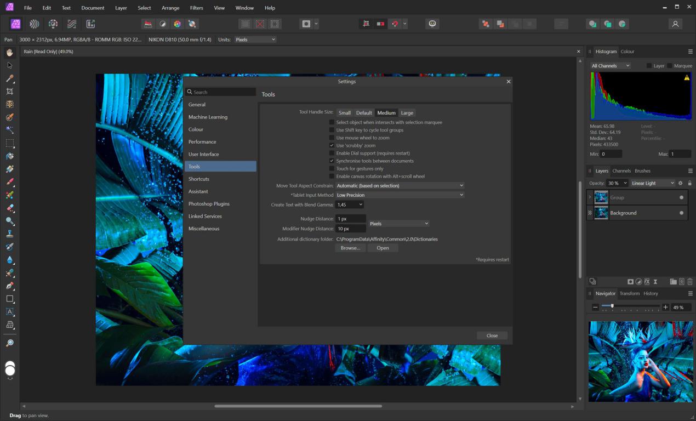Expand the Group layer

point(590,197)
